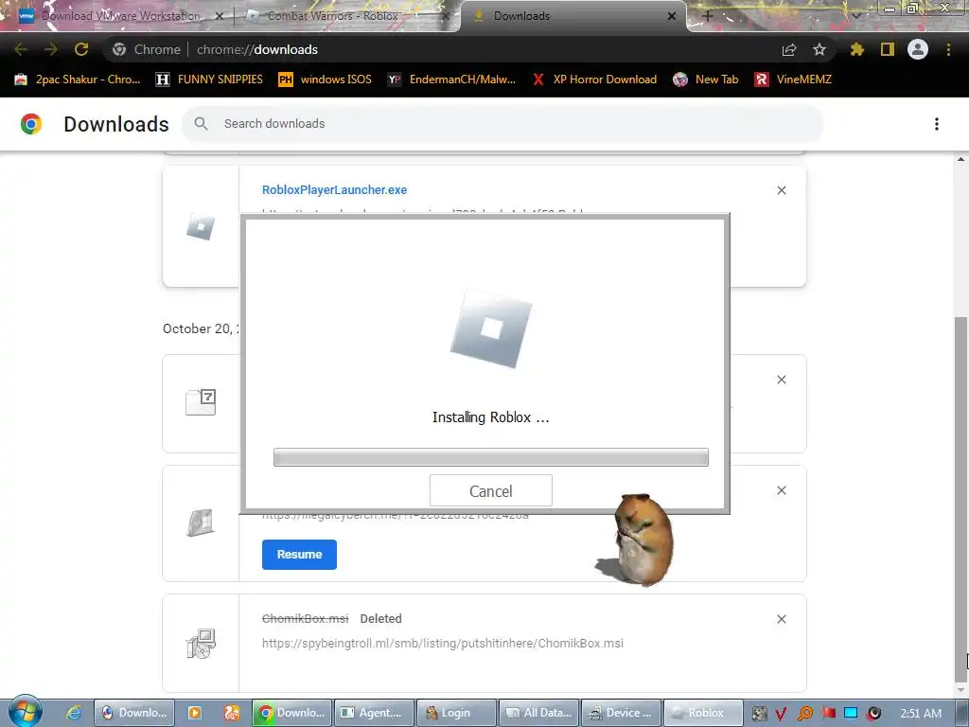Open the Windows Start orb
This screenshot has width=969, height=727.
click(x=25, y=712)
